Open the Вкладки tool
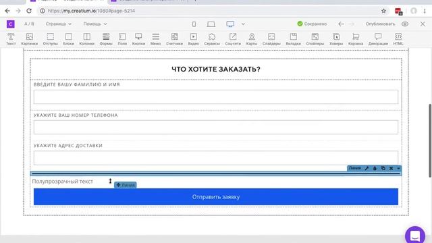This screenshot has height=243, width=432. pos(293,39)
